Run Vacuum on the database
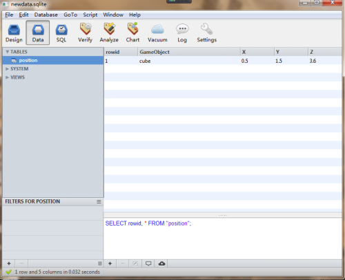 (x=157, y=33)
